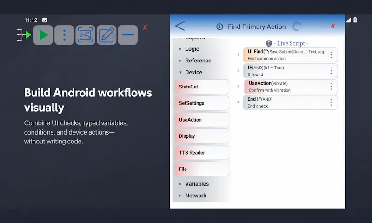Image resolution: width=372 pixels, height=223 pixels.
Task: Click the workflow branch arrow icon
Action: [x=24, y=35]
